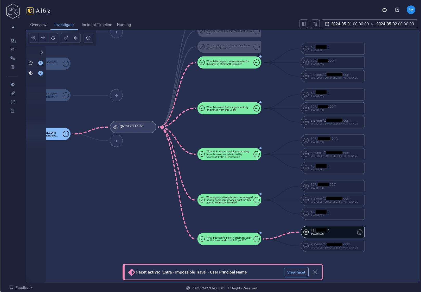The image size is (421, 292).
Task: Expand the left sidebar with the arrow icon
Action: (12, 27)
